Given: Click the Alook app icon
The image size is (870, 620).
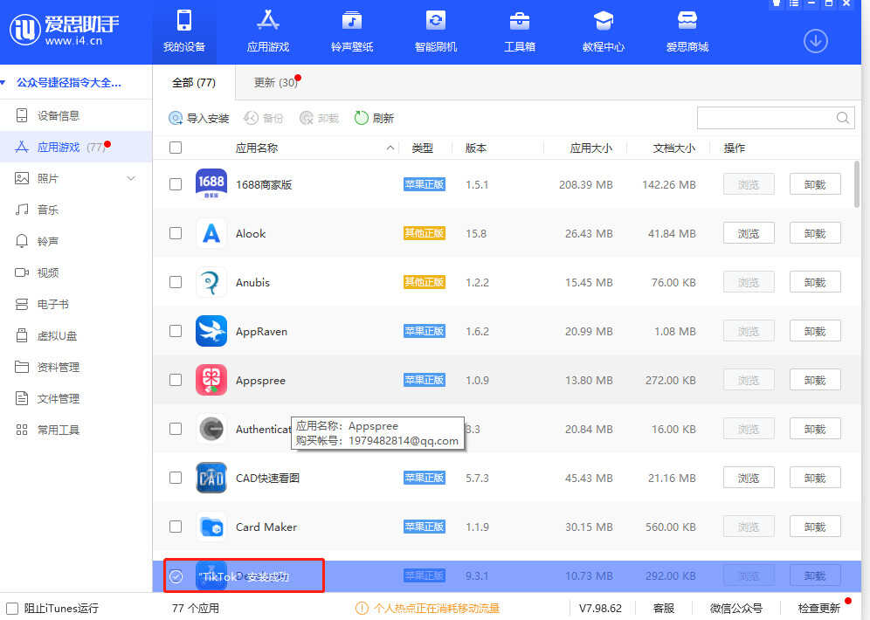Looking at the screenshot, I should point(211,233).
